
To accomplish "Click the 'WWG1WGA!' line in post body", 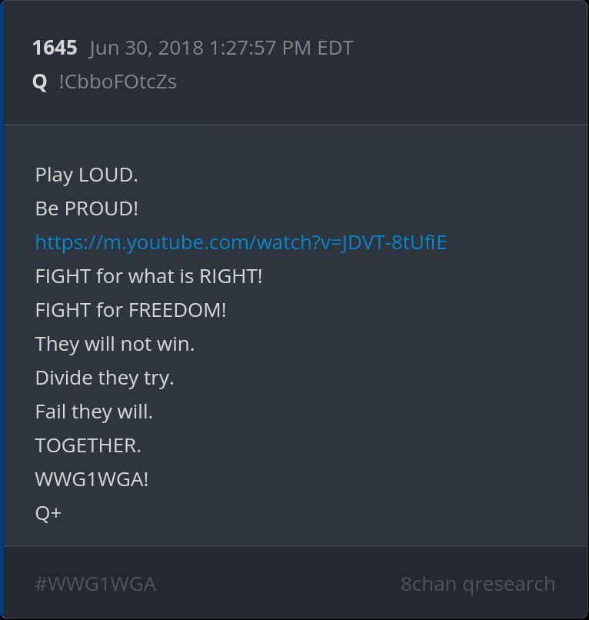I will (92, 479).
